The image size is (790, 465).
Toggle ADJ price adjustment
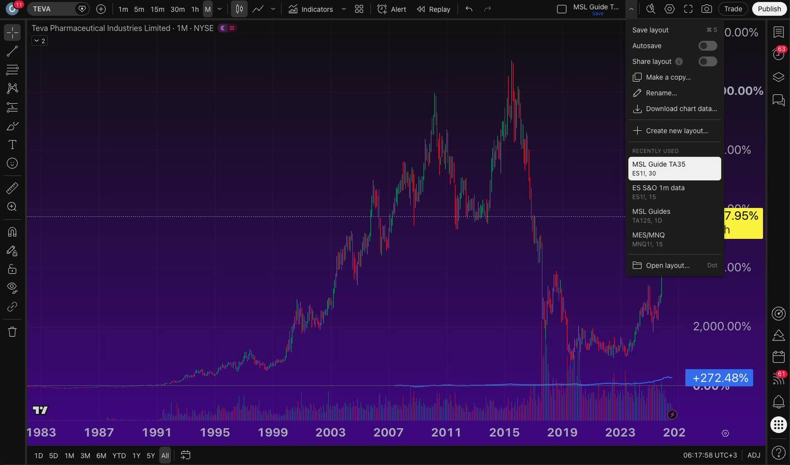click(754, 455)
